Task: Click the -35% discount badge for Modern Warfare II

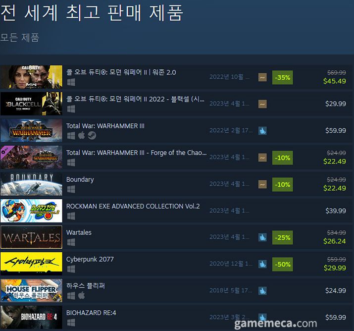Action: [282, 77]
